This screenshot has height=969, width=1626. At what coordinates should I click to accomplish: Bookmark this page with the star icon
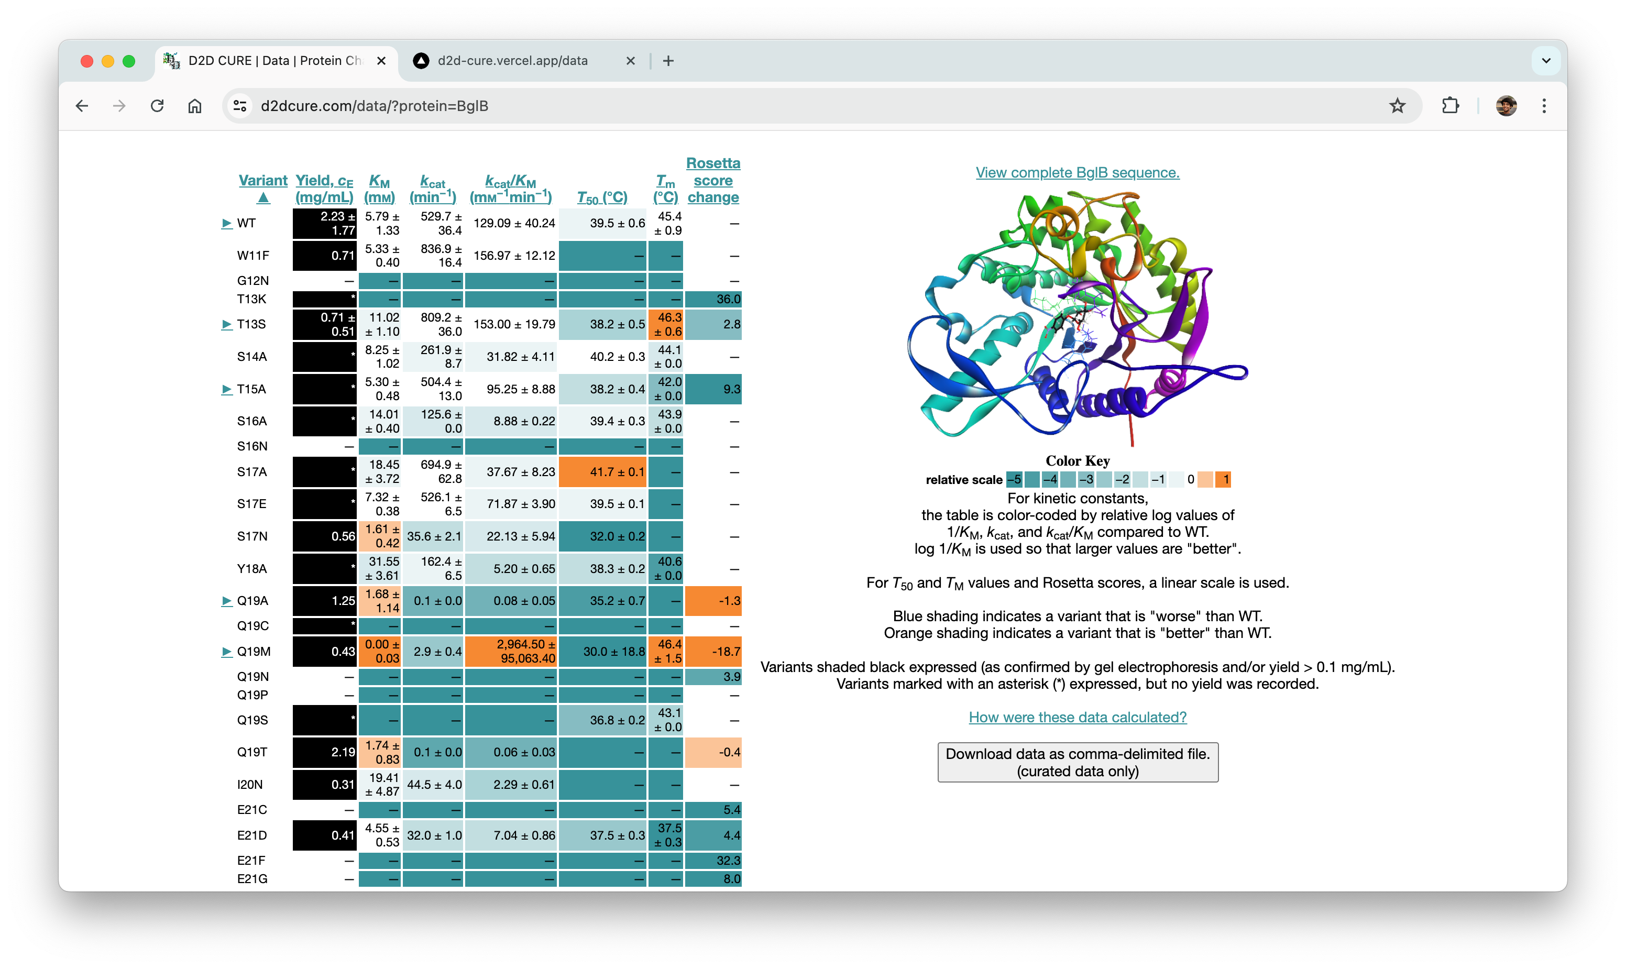1397,106
